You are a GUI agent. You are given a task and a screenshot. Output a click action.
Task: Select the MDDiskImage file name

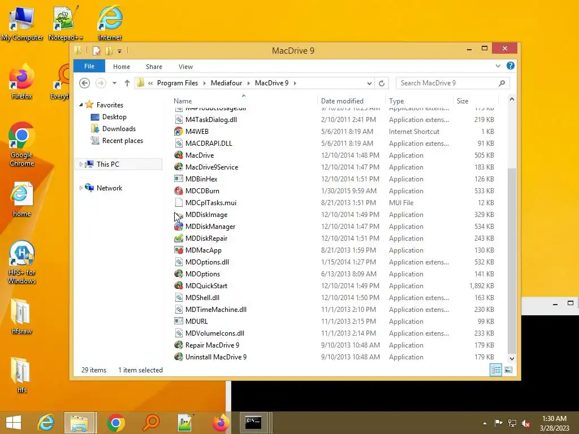point(206,214)
